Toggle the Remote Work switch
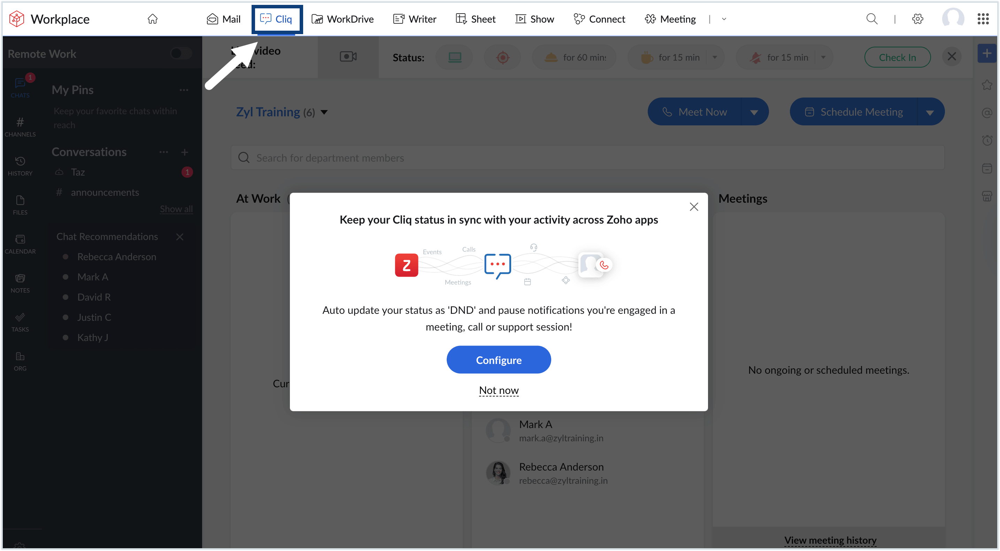 181,54
